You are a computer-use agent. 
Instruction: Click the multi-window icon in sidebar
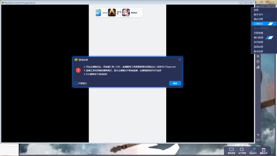tap(258, 67)
